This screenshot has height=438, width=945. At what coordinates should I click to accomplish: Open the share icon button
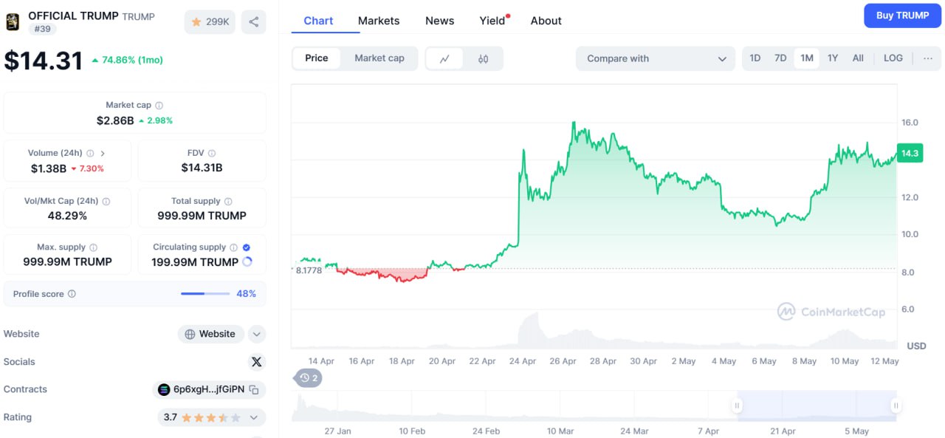pos(254,22)
